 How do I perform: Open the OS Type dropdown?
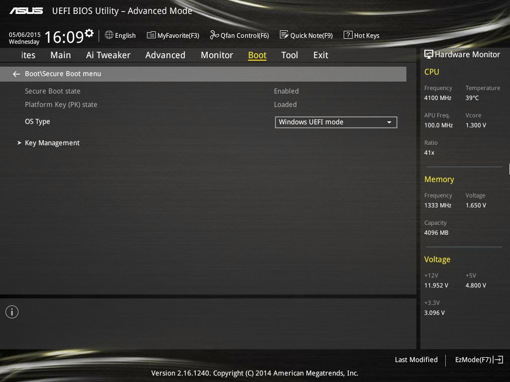[336, 122]
